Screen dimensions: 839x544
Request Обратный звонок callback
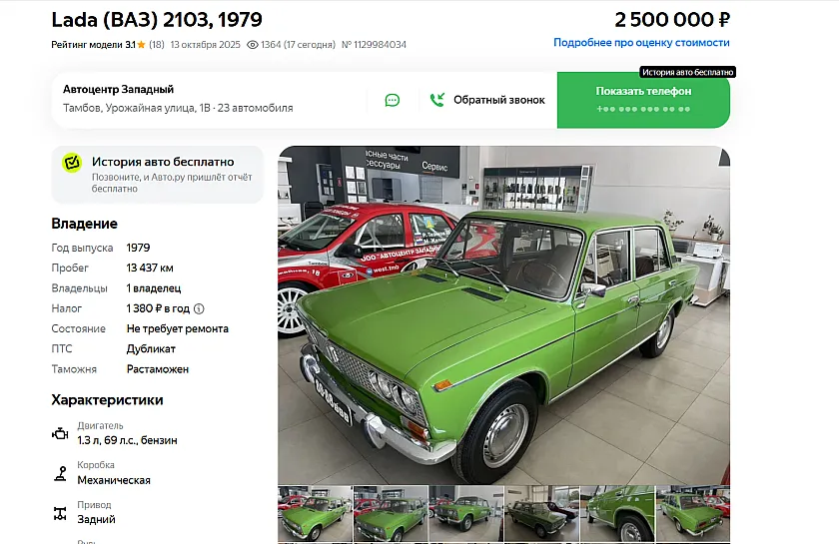click(487, 100)
